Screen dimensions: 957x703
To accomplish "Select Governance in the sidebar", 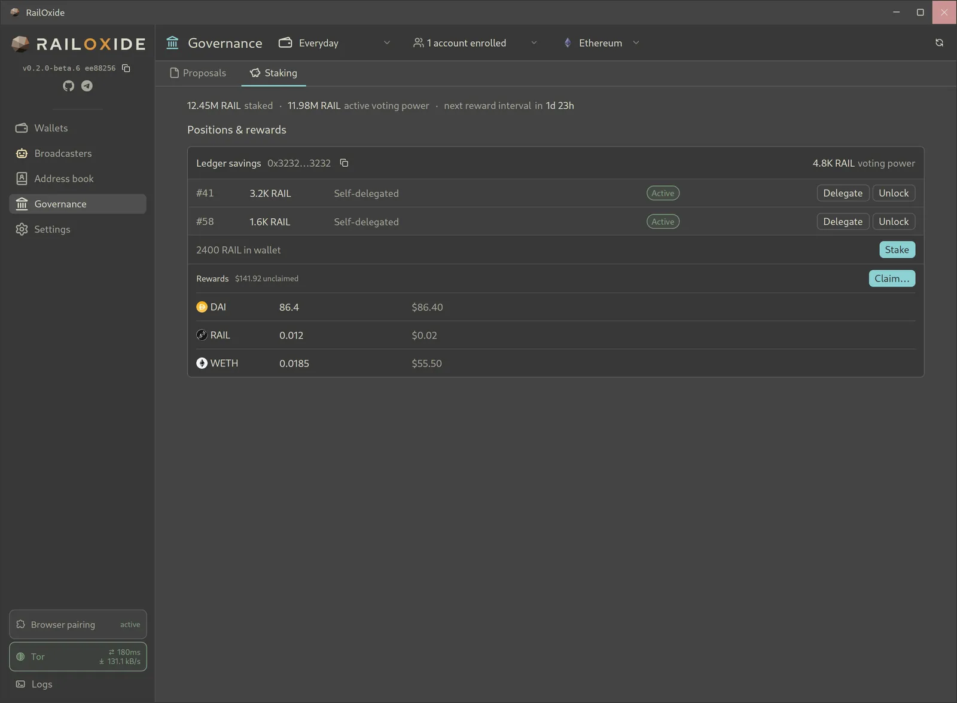I will [x=78, y=204].
